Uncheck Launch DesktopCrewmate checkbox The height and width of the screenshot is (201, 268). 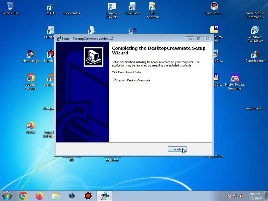coord(115,80)
